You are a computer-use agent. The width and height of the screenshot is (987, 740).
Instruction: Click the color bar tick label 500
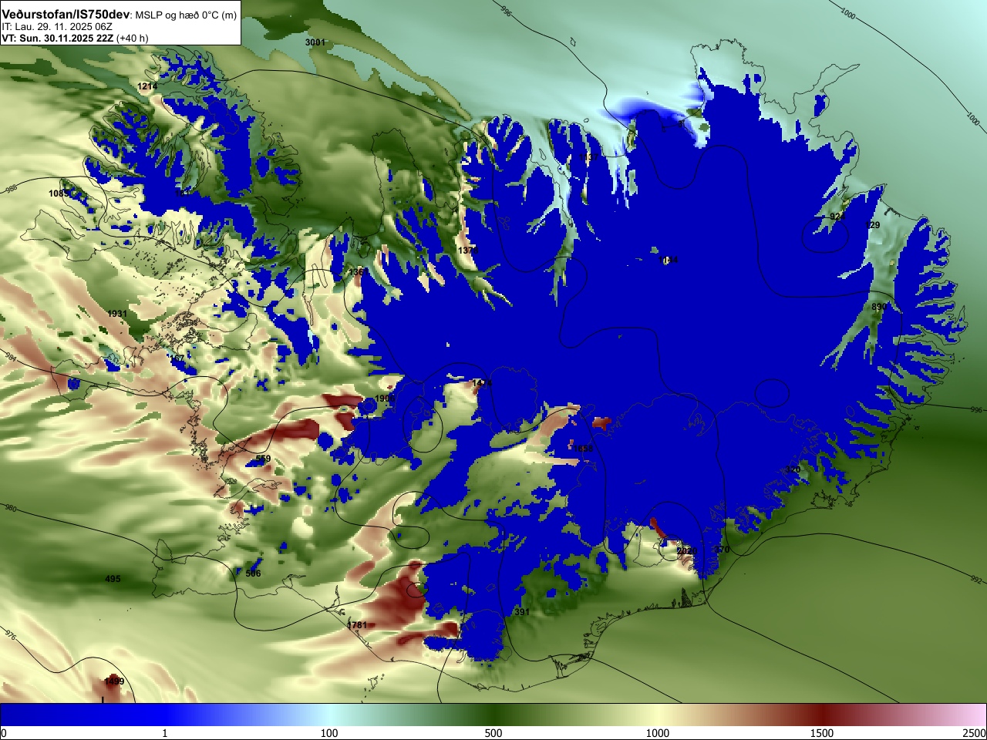pyautogui.click(x=493, y=733)
